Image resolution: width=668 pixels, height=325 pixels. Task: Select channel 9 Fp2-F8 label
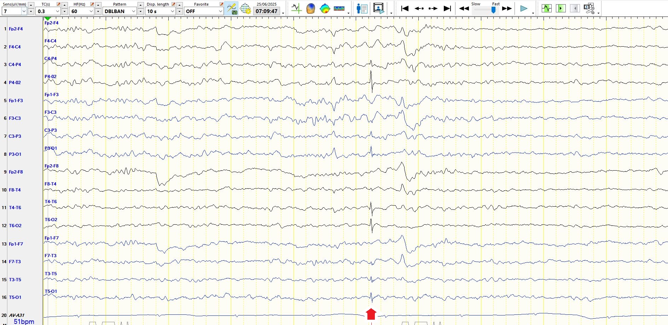tap(16, 172)
